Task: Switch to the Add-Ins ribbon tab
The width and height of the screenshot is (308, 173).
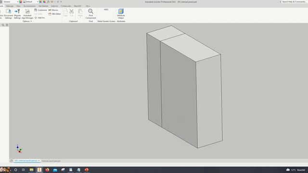Action: (54, 6)
